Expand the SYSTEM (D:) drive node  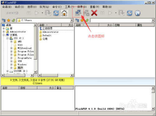[7, 71]
